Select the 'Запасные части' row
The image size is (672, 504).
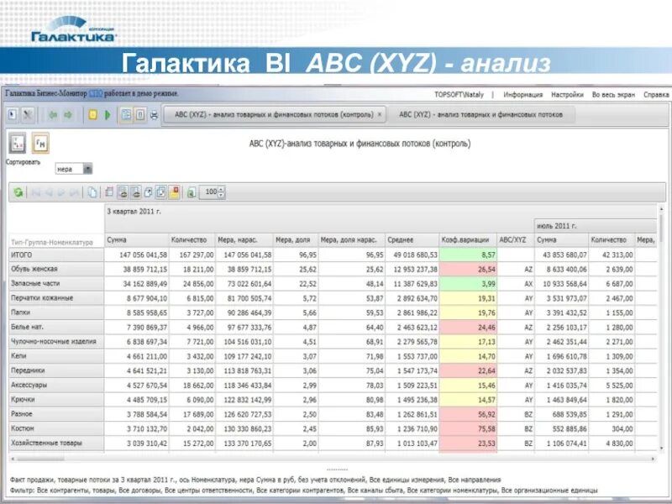tap(56, 284)
